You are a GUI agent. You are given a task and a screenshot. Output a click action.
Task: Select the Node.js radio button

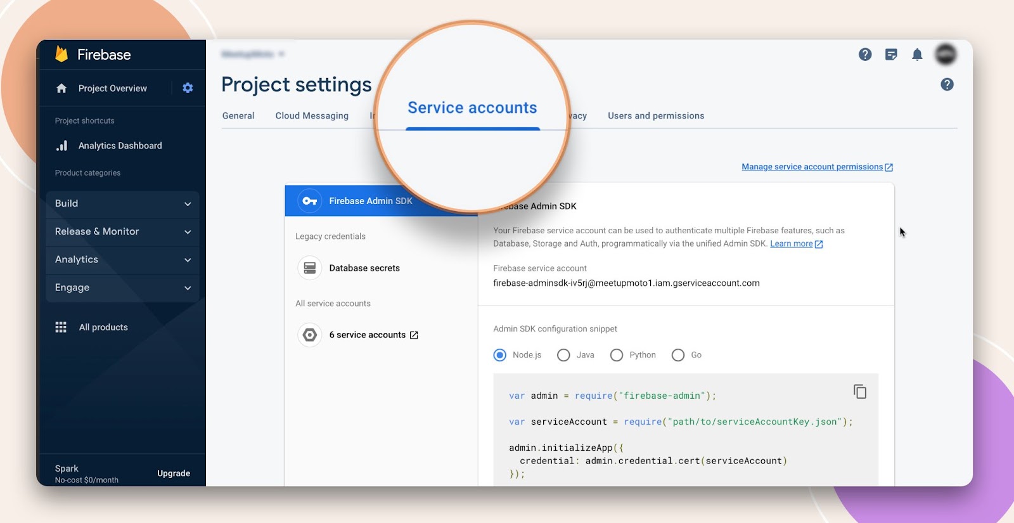(x=500, y=355)
